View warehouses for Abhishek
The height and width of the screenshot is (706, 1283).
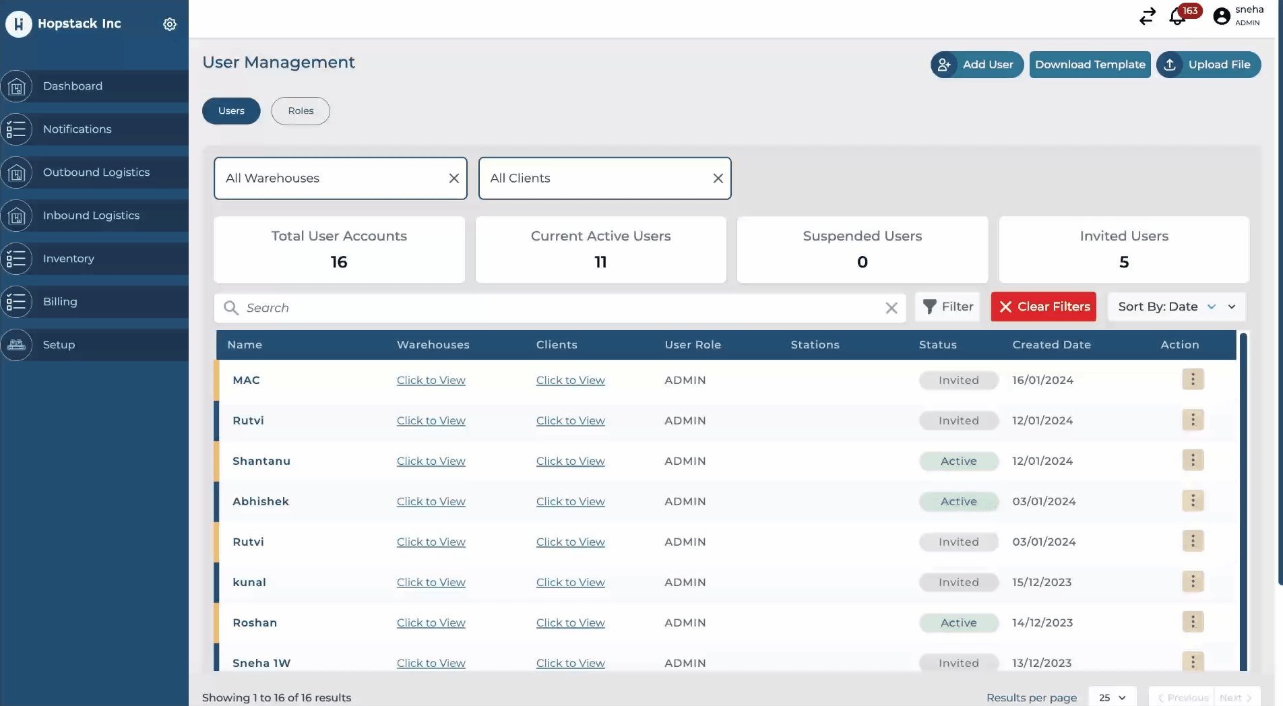431,502
